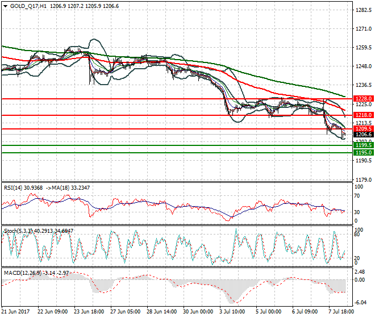This screenshot has height=318, width=375.
Task: Click the 1218.0 red price level label
Action: pyautogui.click(x=364, y=115)
